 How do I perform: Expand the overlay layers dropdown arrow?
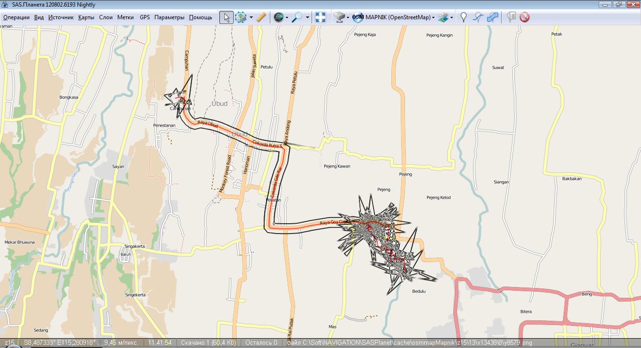(451, 17)
